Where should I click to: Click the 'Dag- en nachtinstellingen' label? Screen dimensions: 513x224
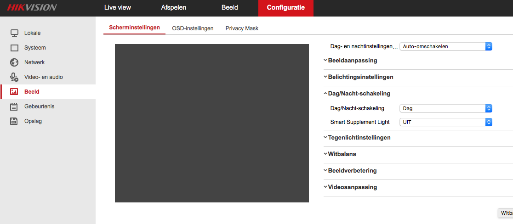pyautogui.click(x=364, y=47)
